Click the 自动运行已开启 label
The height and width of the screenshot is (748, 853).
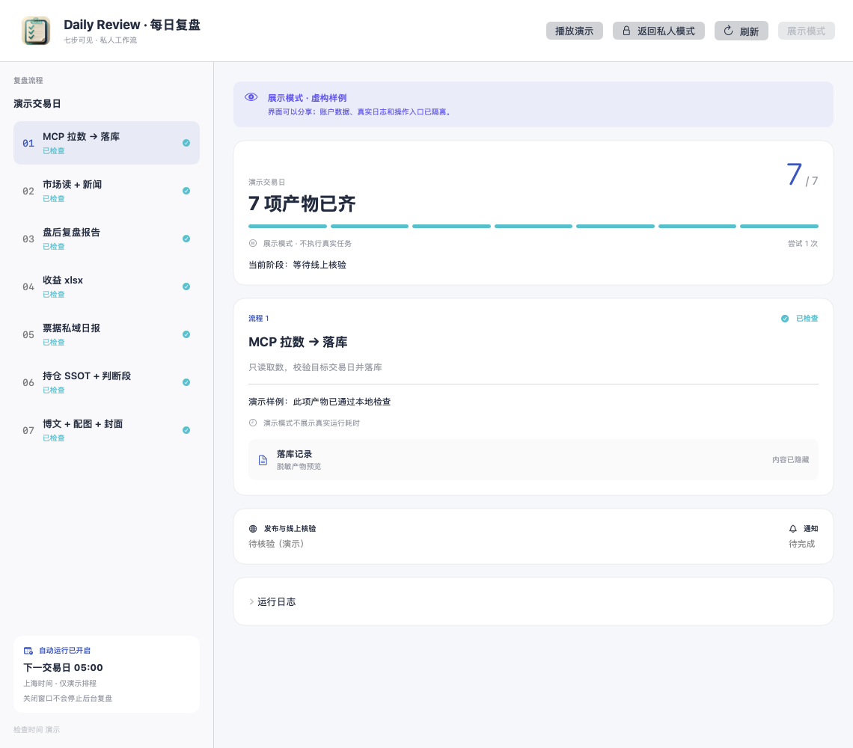(65, 651)
